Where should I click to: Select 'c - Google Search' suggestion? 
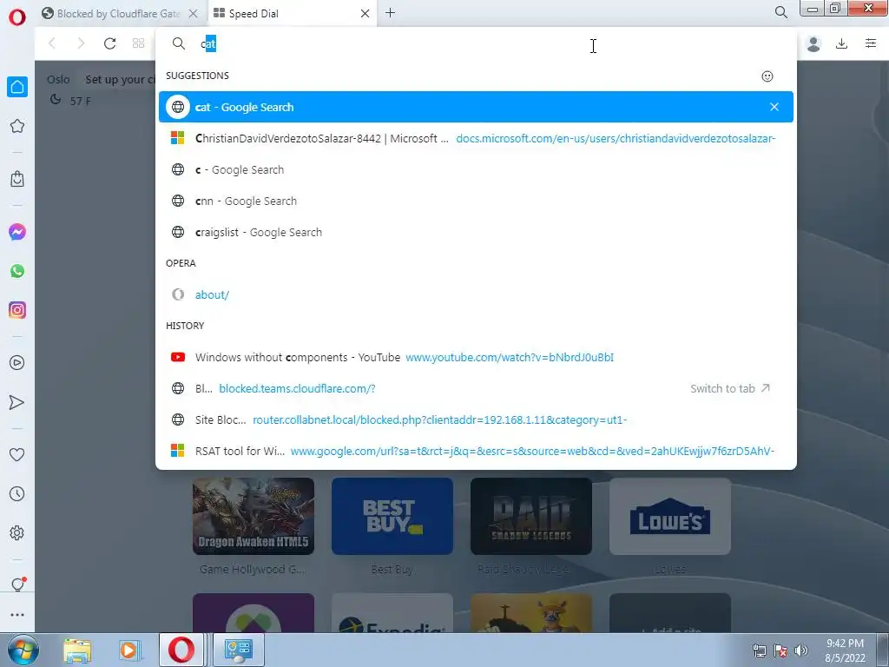pyautogui.click(x=476, y=169)
